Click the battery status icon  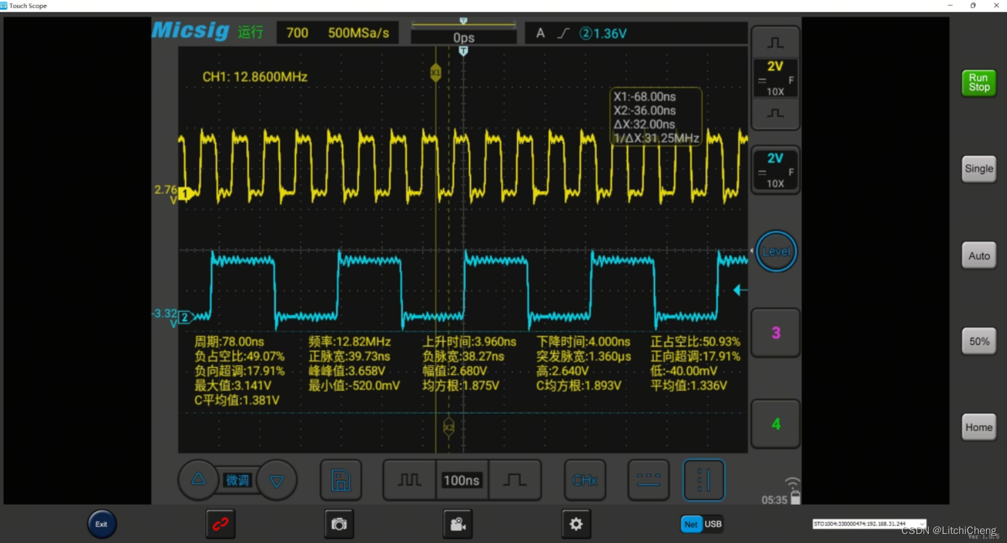(795, 498)
